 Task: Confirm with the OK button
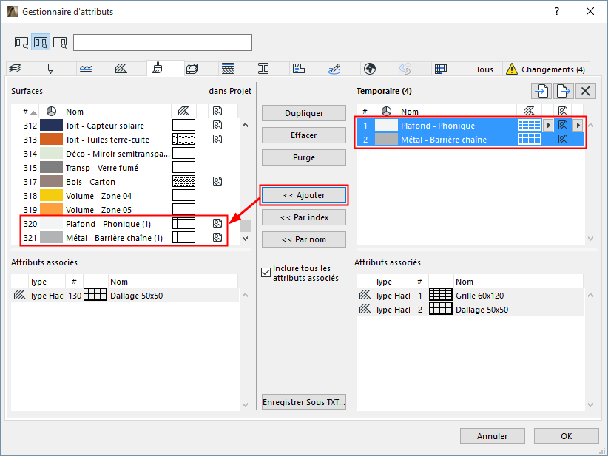click(566, 436)
